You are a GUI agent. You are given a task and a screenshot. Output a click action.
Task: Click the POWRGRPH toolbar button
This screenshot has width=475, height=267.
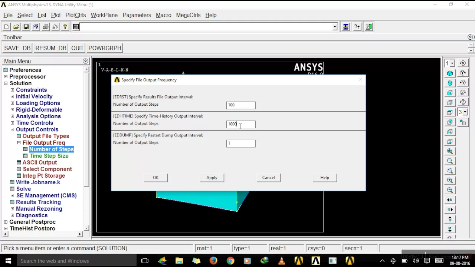105,48
